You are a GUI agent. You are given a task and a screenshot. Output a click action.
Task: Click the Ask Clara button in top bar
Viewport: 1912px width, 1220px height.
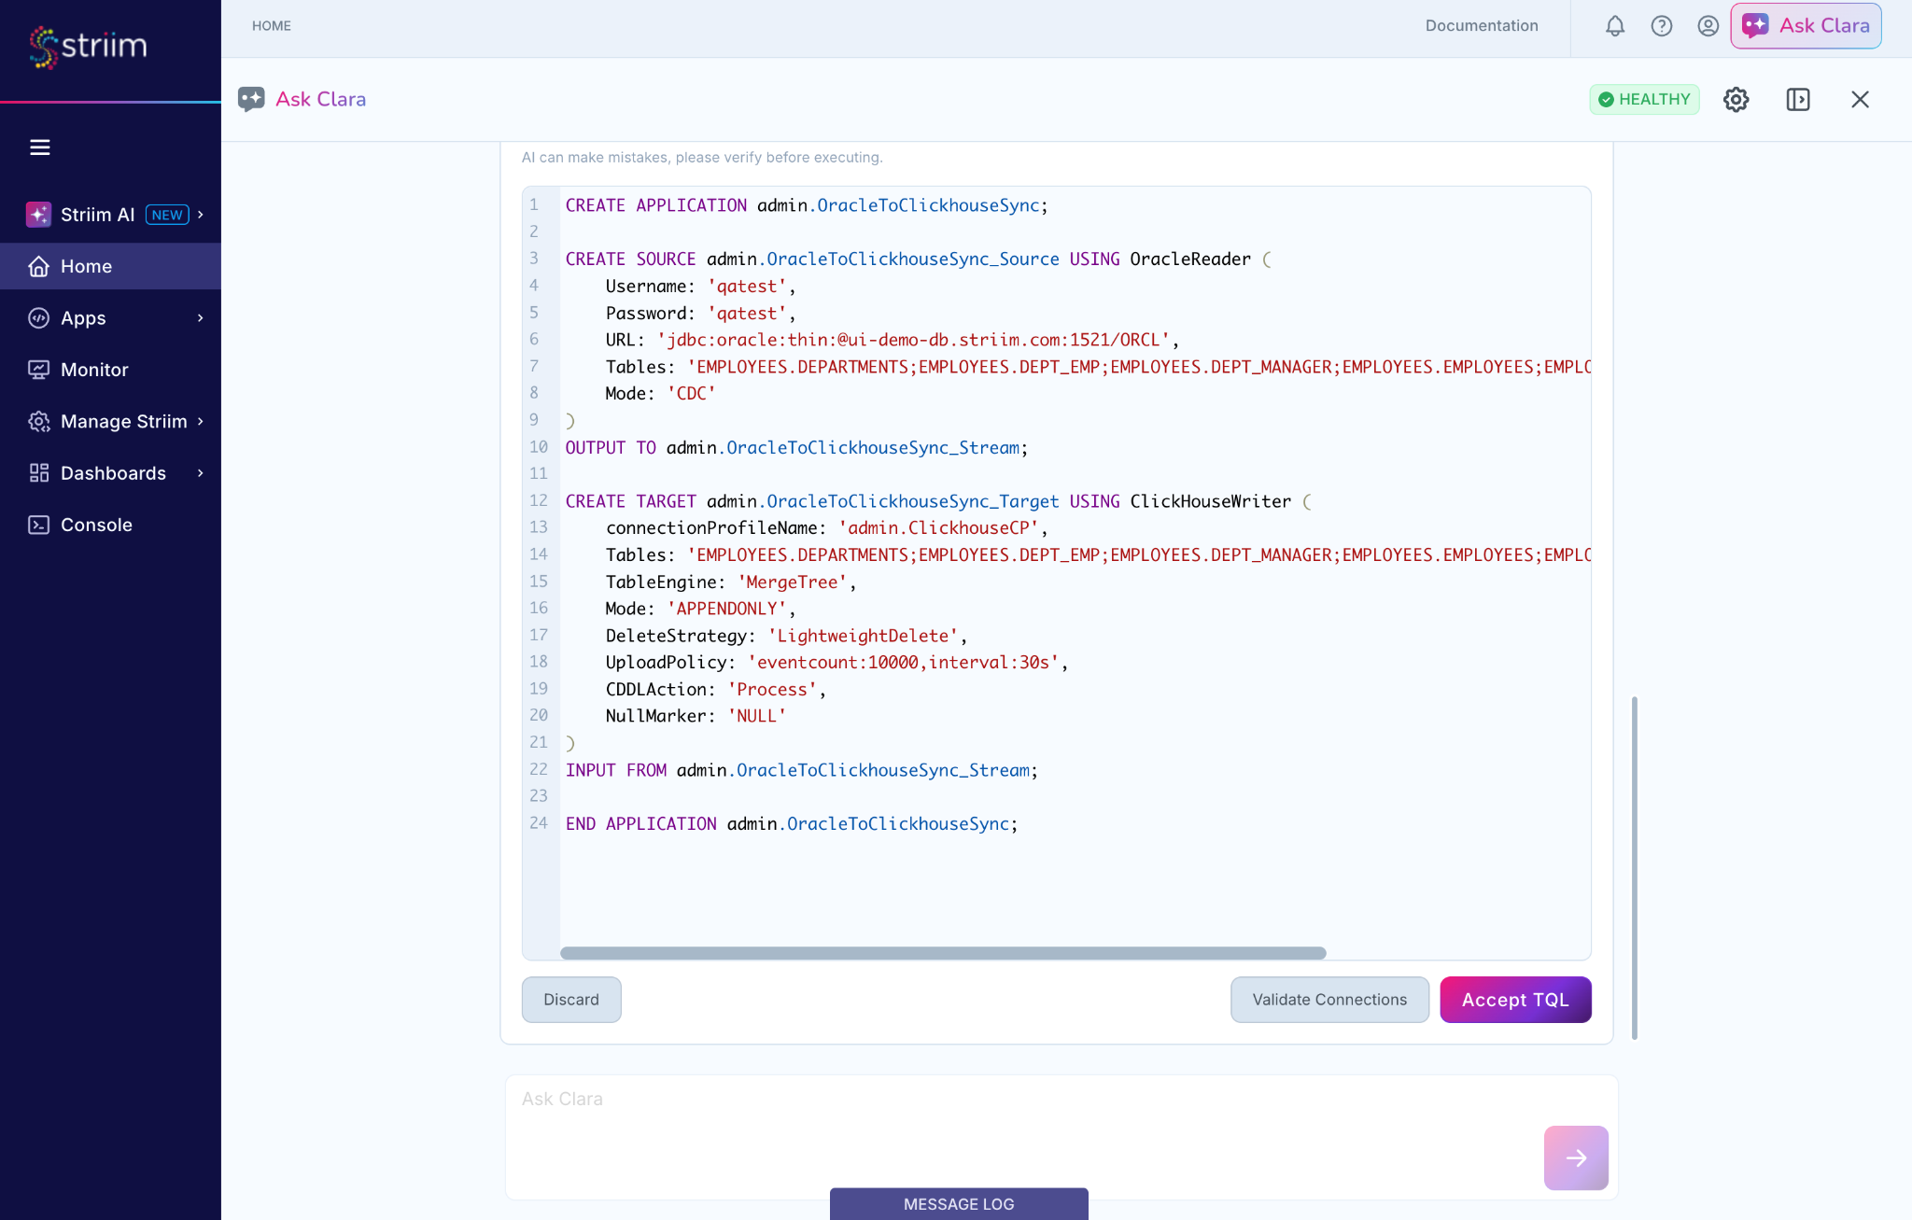tap(1806, 26)
